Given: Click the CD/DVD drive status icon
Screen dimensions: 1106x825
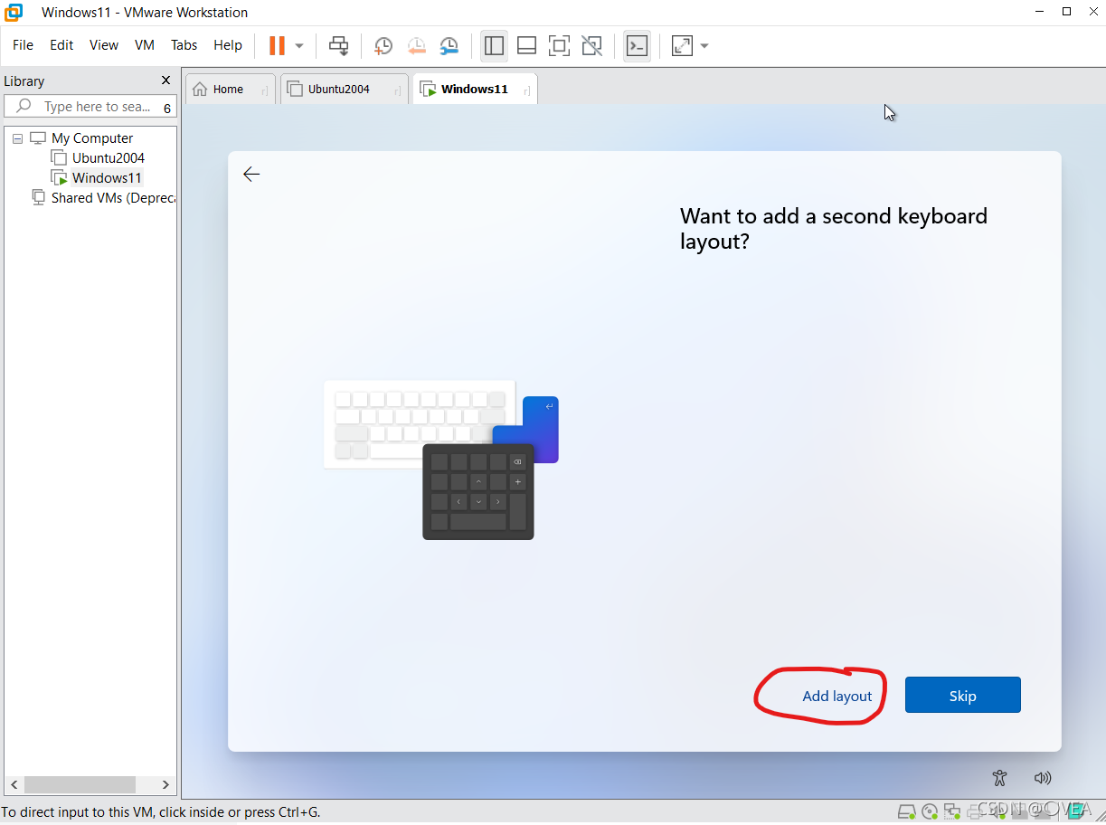Looking at the screenshot, I should tap(929, 811).
